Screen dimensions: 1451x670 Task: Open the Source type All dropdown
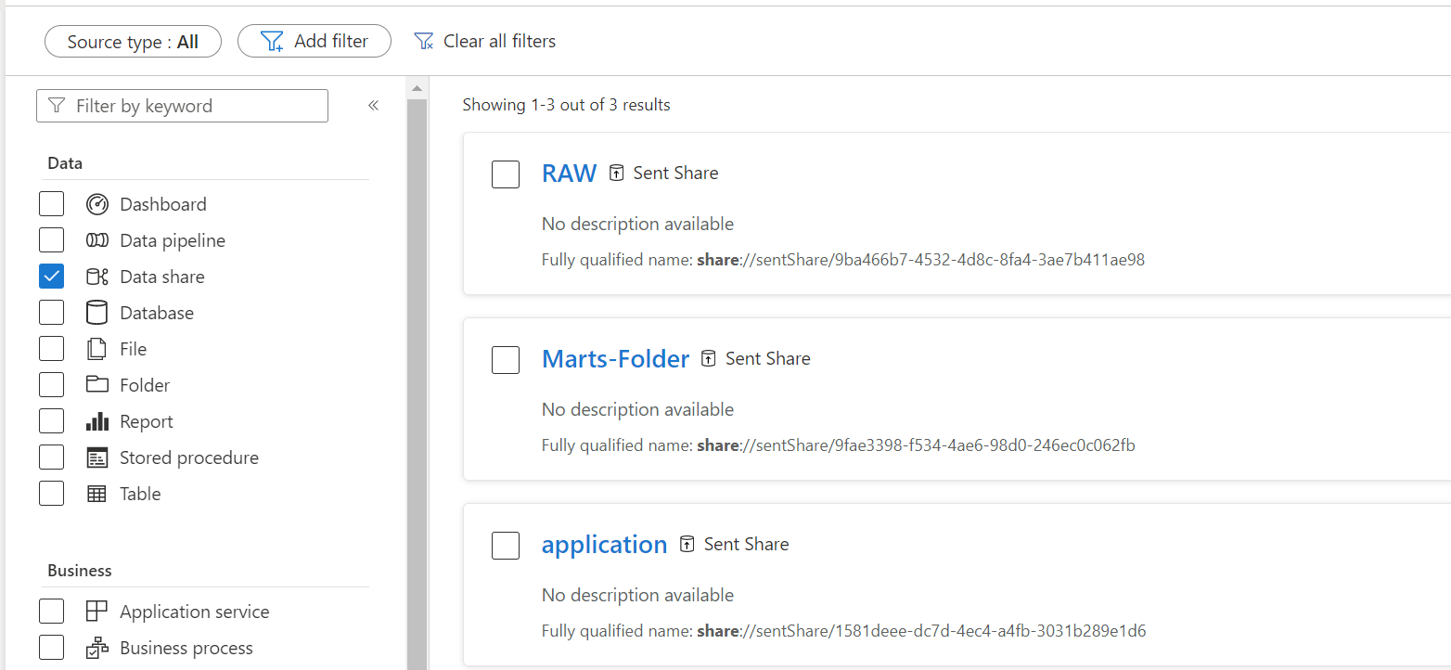[133, 42]
